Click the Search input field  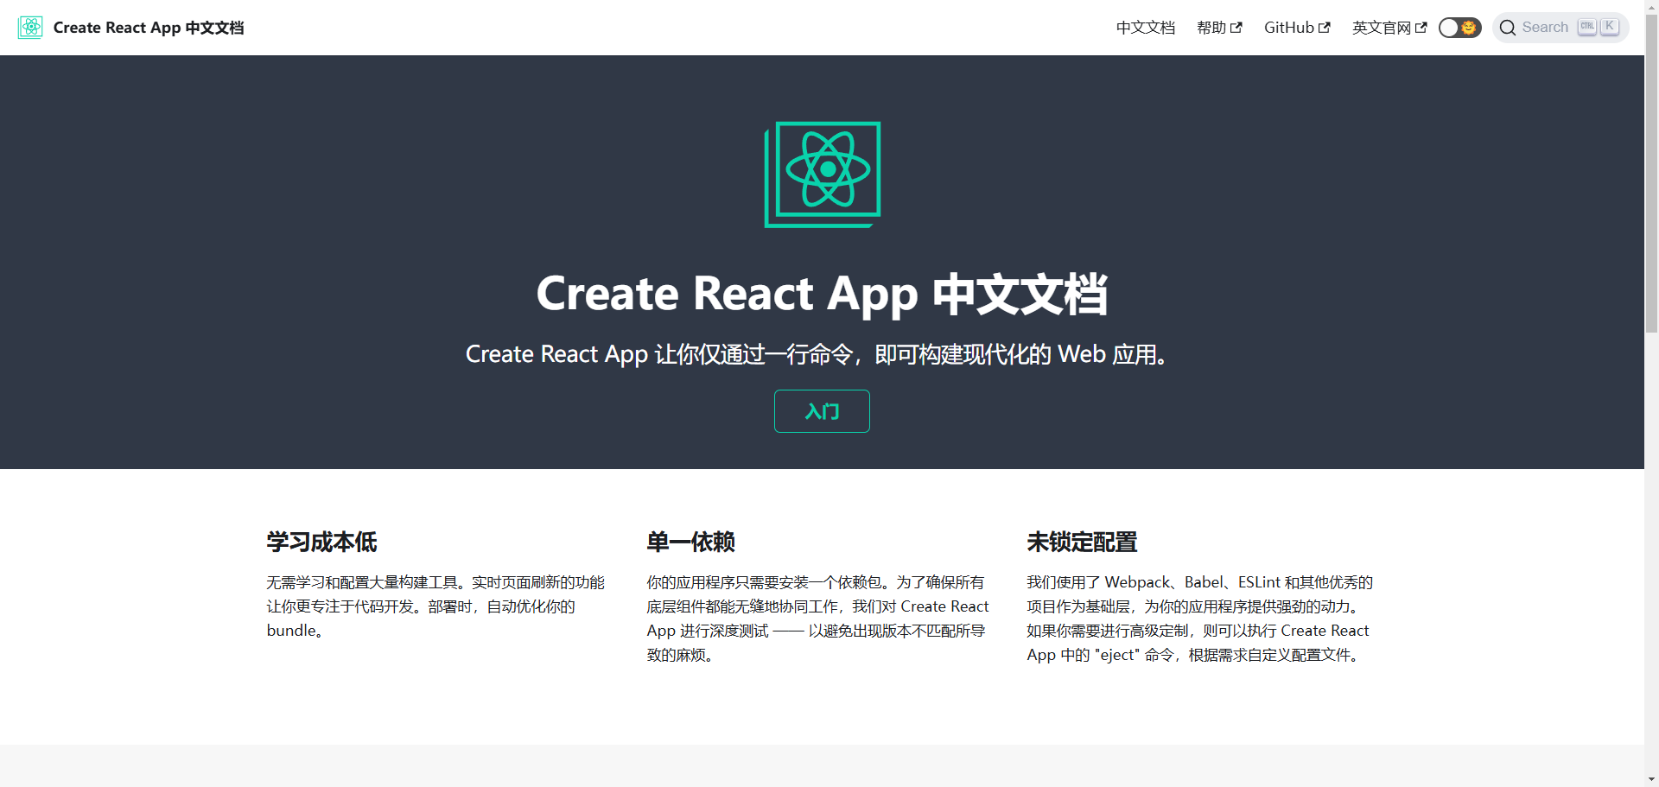(1560, 28)
